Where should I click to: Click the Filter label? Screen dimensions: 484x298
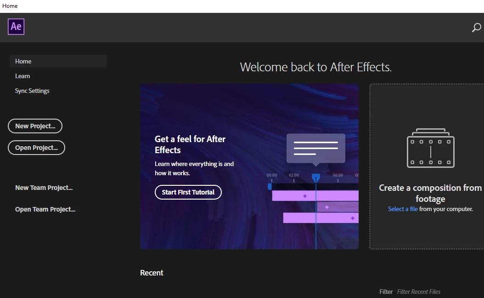[x=386, y=292]
